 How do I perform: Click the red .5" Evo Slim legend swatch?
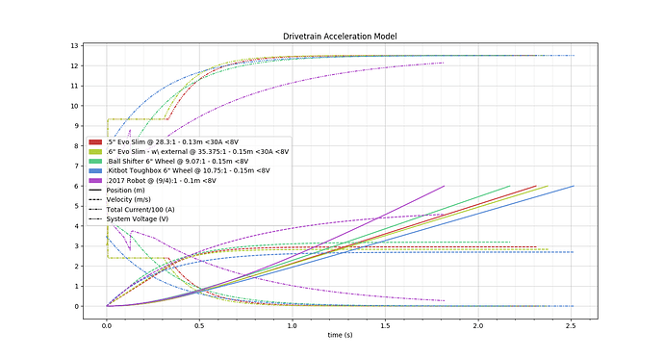(95, 141)
